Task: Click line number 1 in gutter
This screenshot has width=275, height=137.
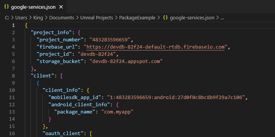Action: pos(13,25)
